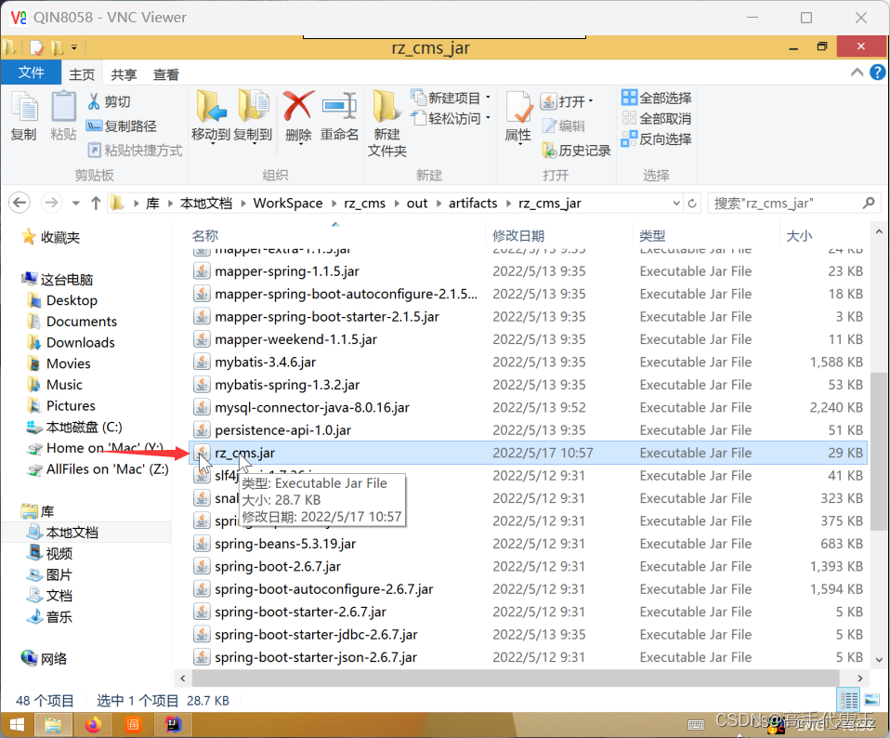Open Desktop in the navigation pane

[x=62, y=300]
